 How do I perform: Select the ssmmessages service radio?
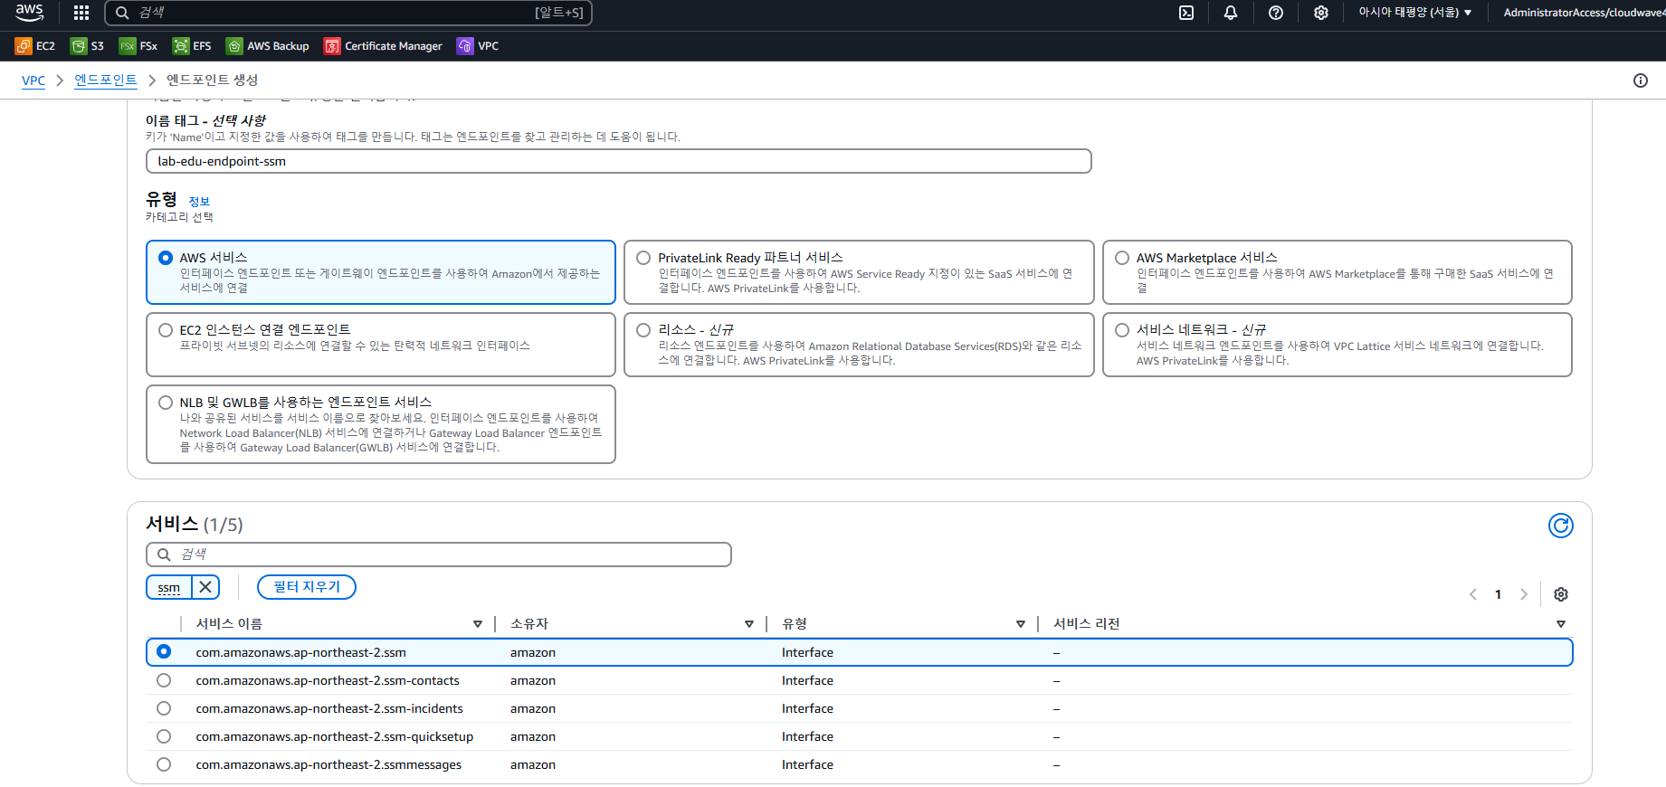(164, 764)
